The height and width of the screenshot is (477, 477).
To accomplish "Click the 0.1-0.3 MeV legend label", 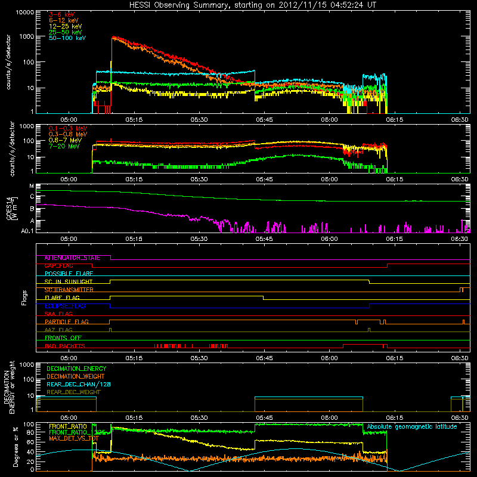I will (68, 128).
